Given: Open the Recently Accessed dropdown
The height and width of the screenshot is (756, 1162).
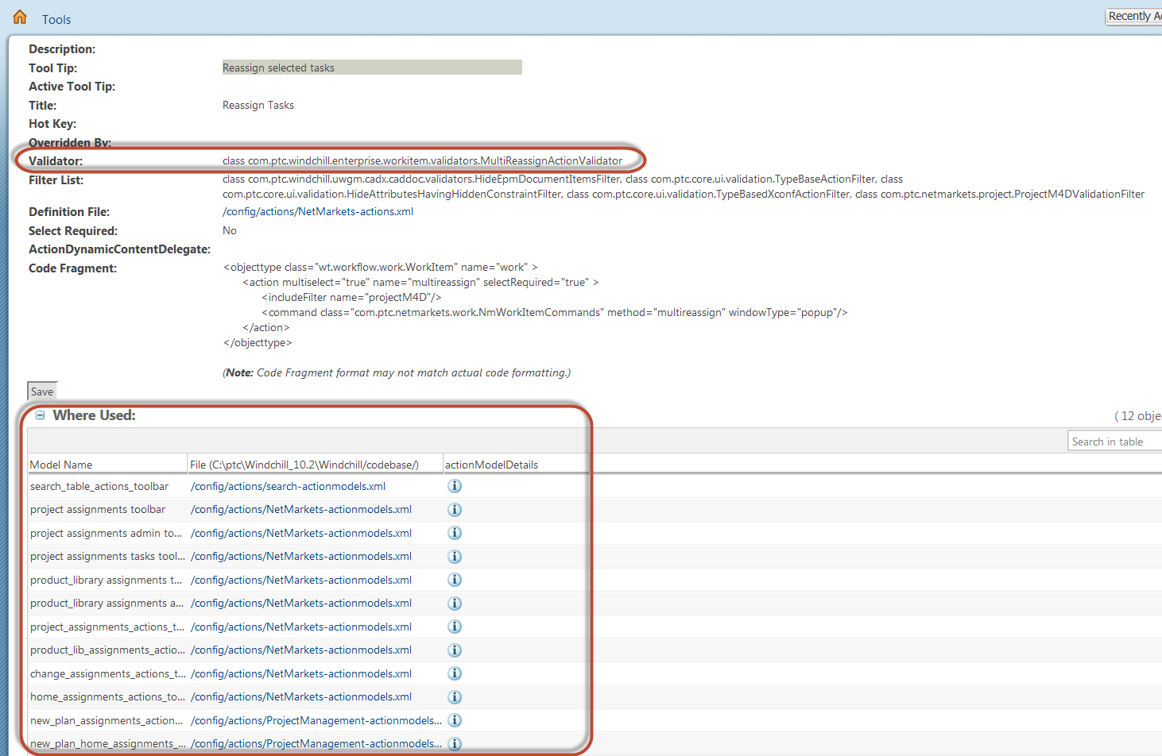Looking at the screenshot, I should (x=1133, y=16).
